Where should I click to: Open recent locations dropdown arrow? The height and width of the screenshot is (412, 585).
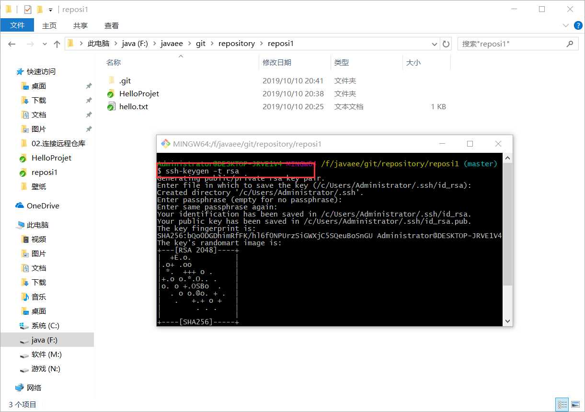(x=45, y=44)
